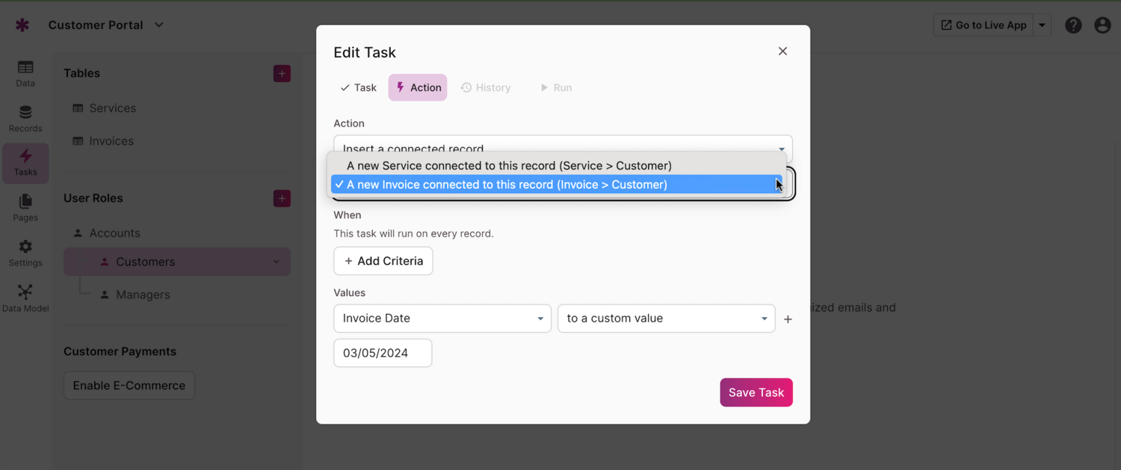Choose the new Invoice connected record option

pyautogui.click(x=507, y=184)
